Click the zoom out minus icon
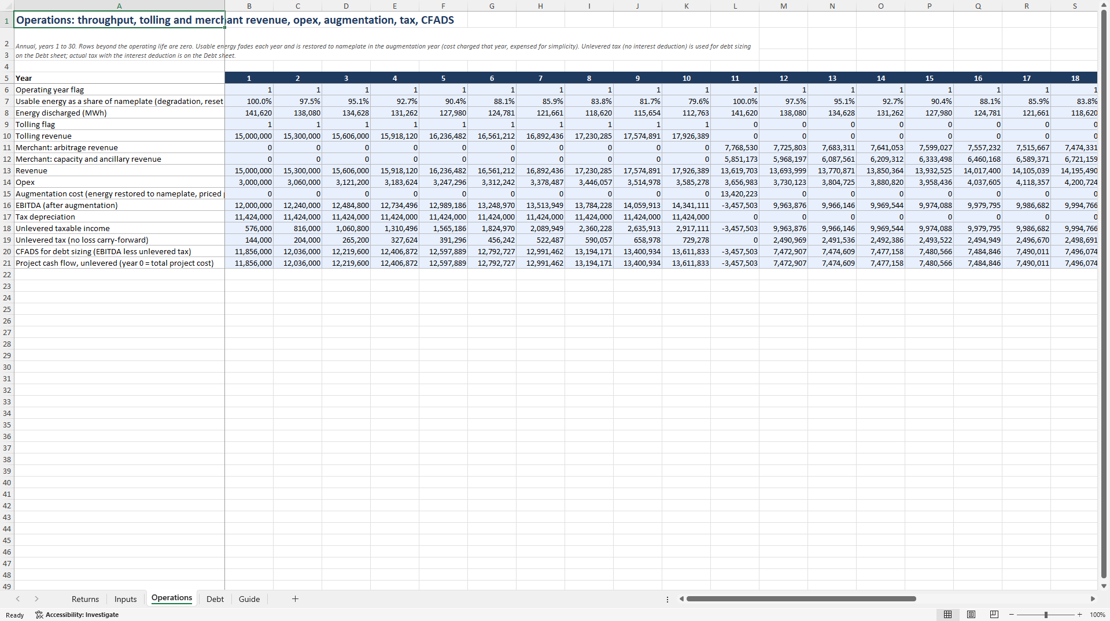 [x=1011, y=615]
